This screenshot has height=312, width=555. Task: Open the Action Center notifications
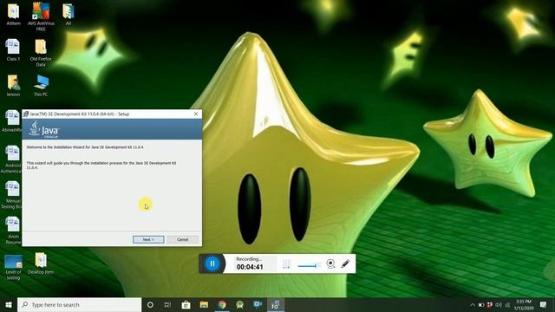(544, 304)
